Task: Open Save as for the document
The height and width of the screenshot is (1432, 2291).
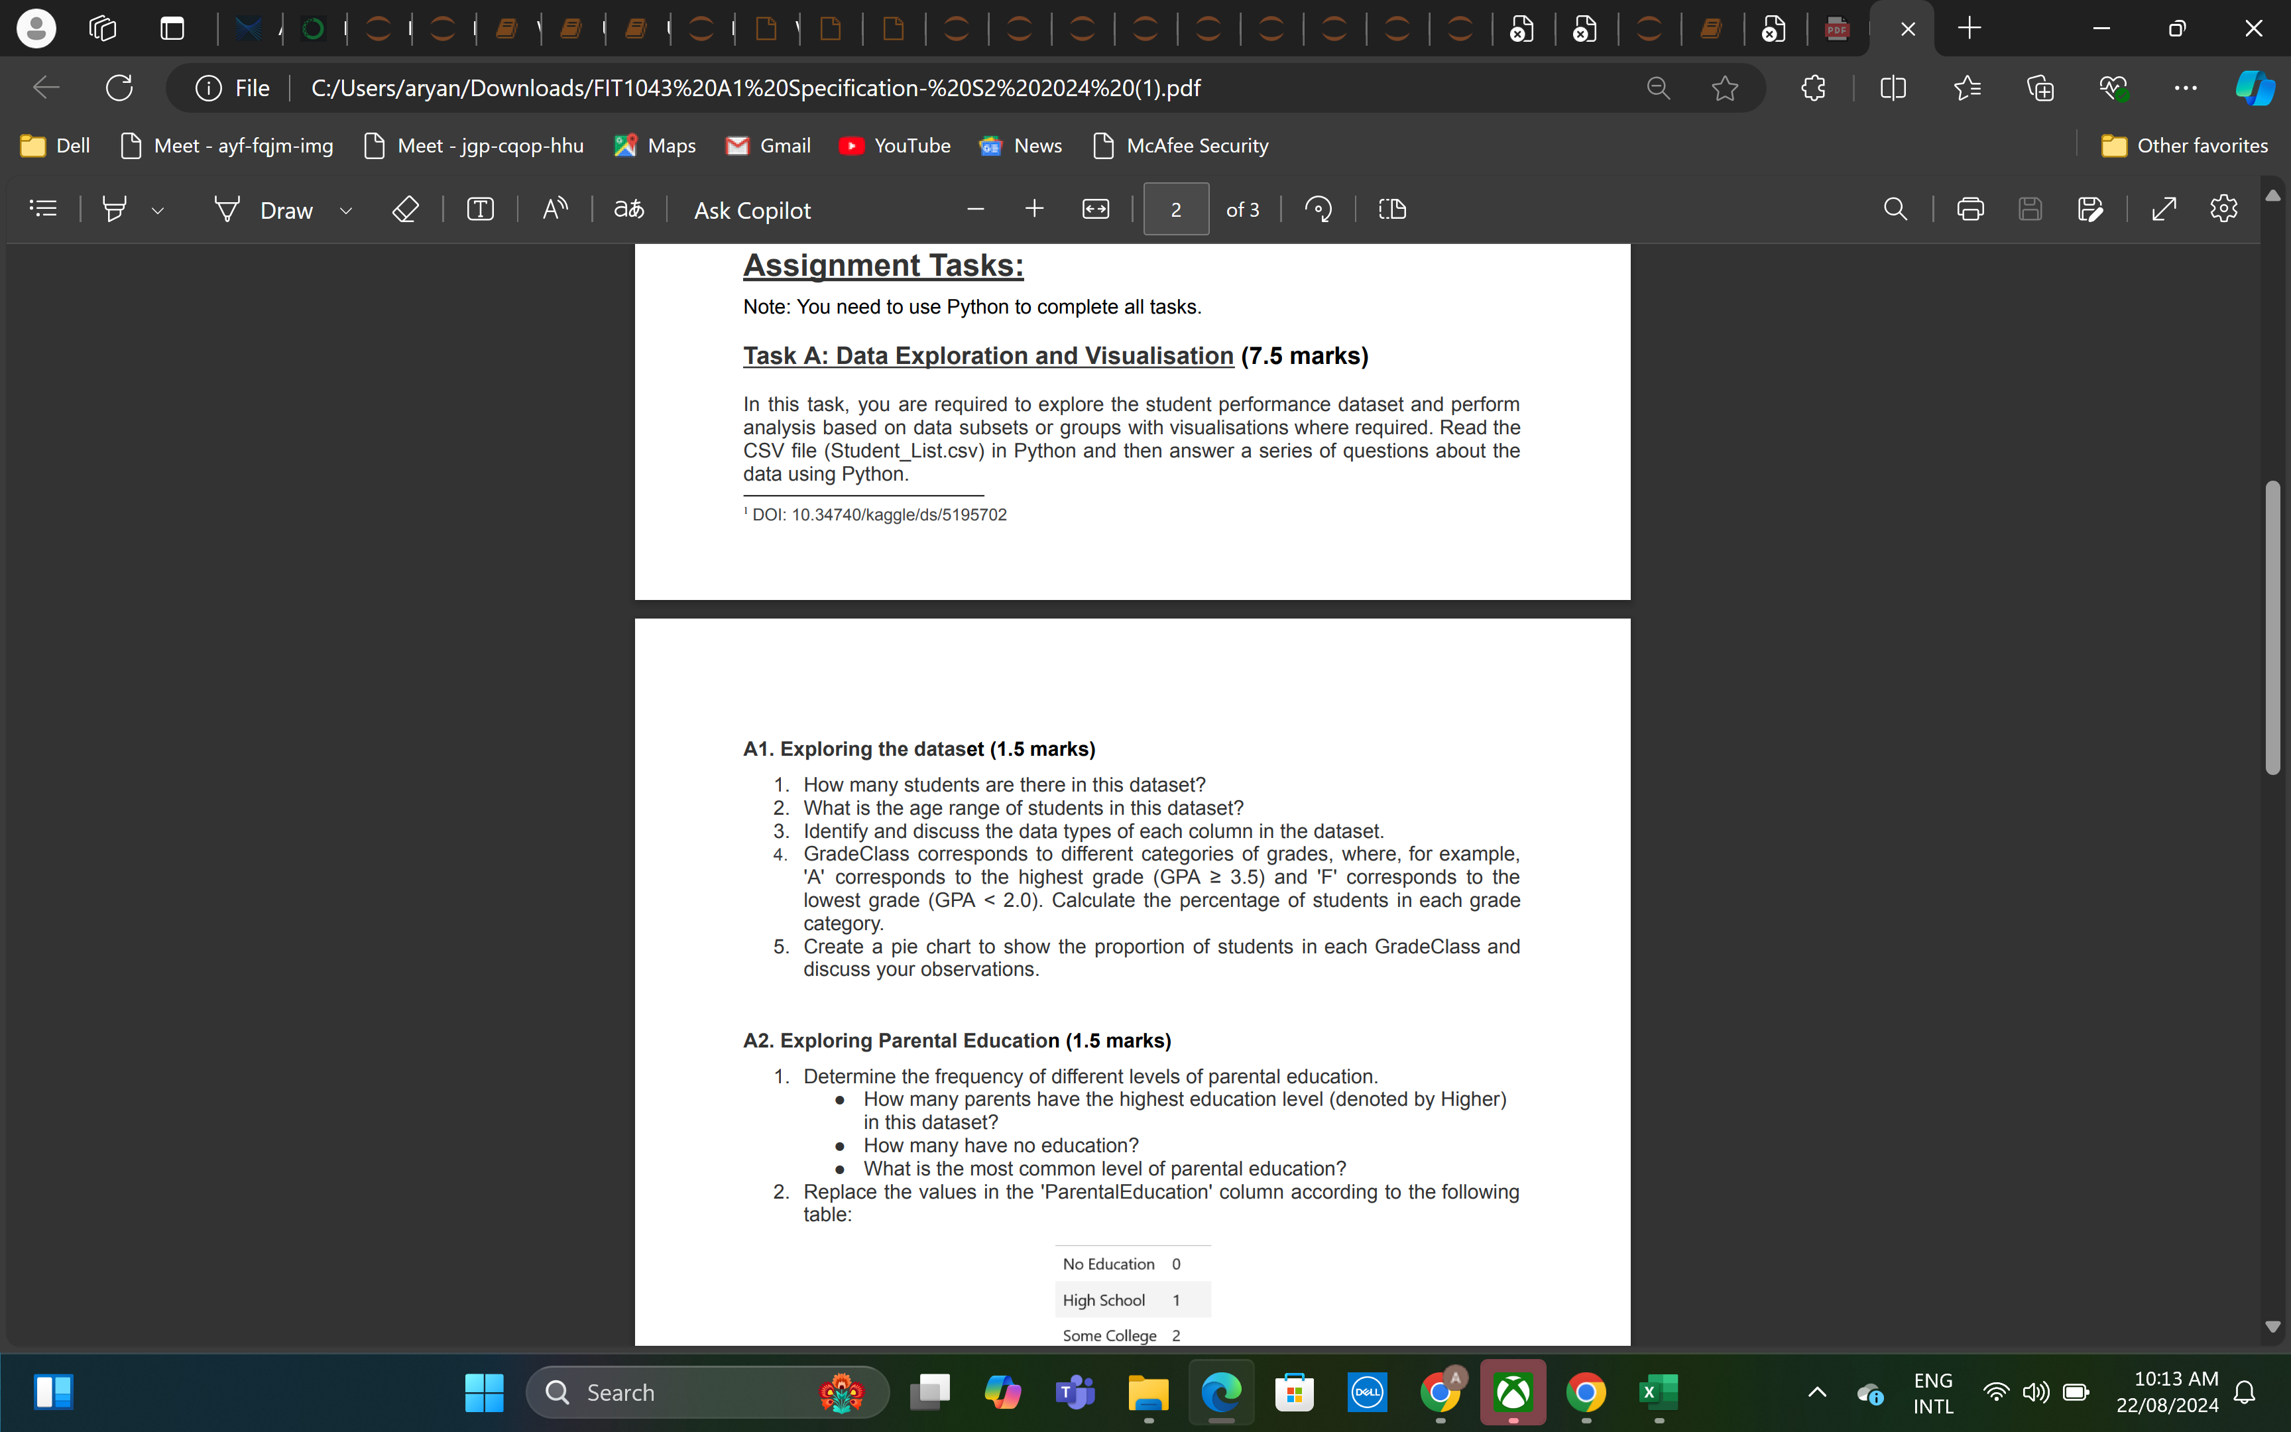Action: click(x=2091, y=208)
